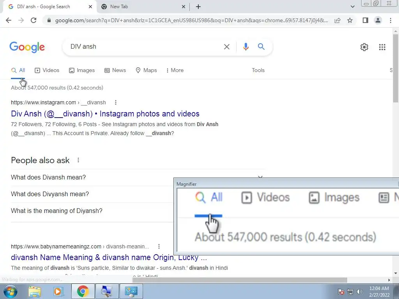Click the Magnifier window title bar
The height and width of the screenshot is (299, 399).
click(x=286, y=184)
